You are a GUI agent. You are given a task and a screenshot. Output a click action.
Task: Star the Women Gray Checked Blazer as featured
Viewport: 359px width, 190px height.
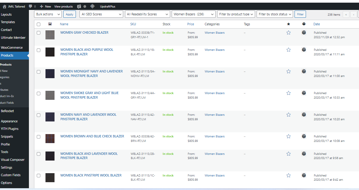[x=289, y=32]
